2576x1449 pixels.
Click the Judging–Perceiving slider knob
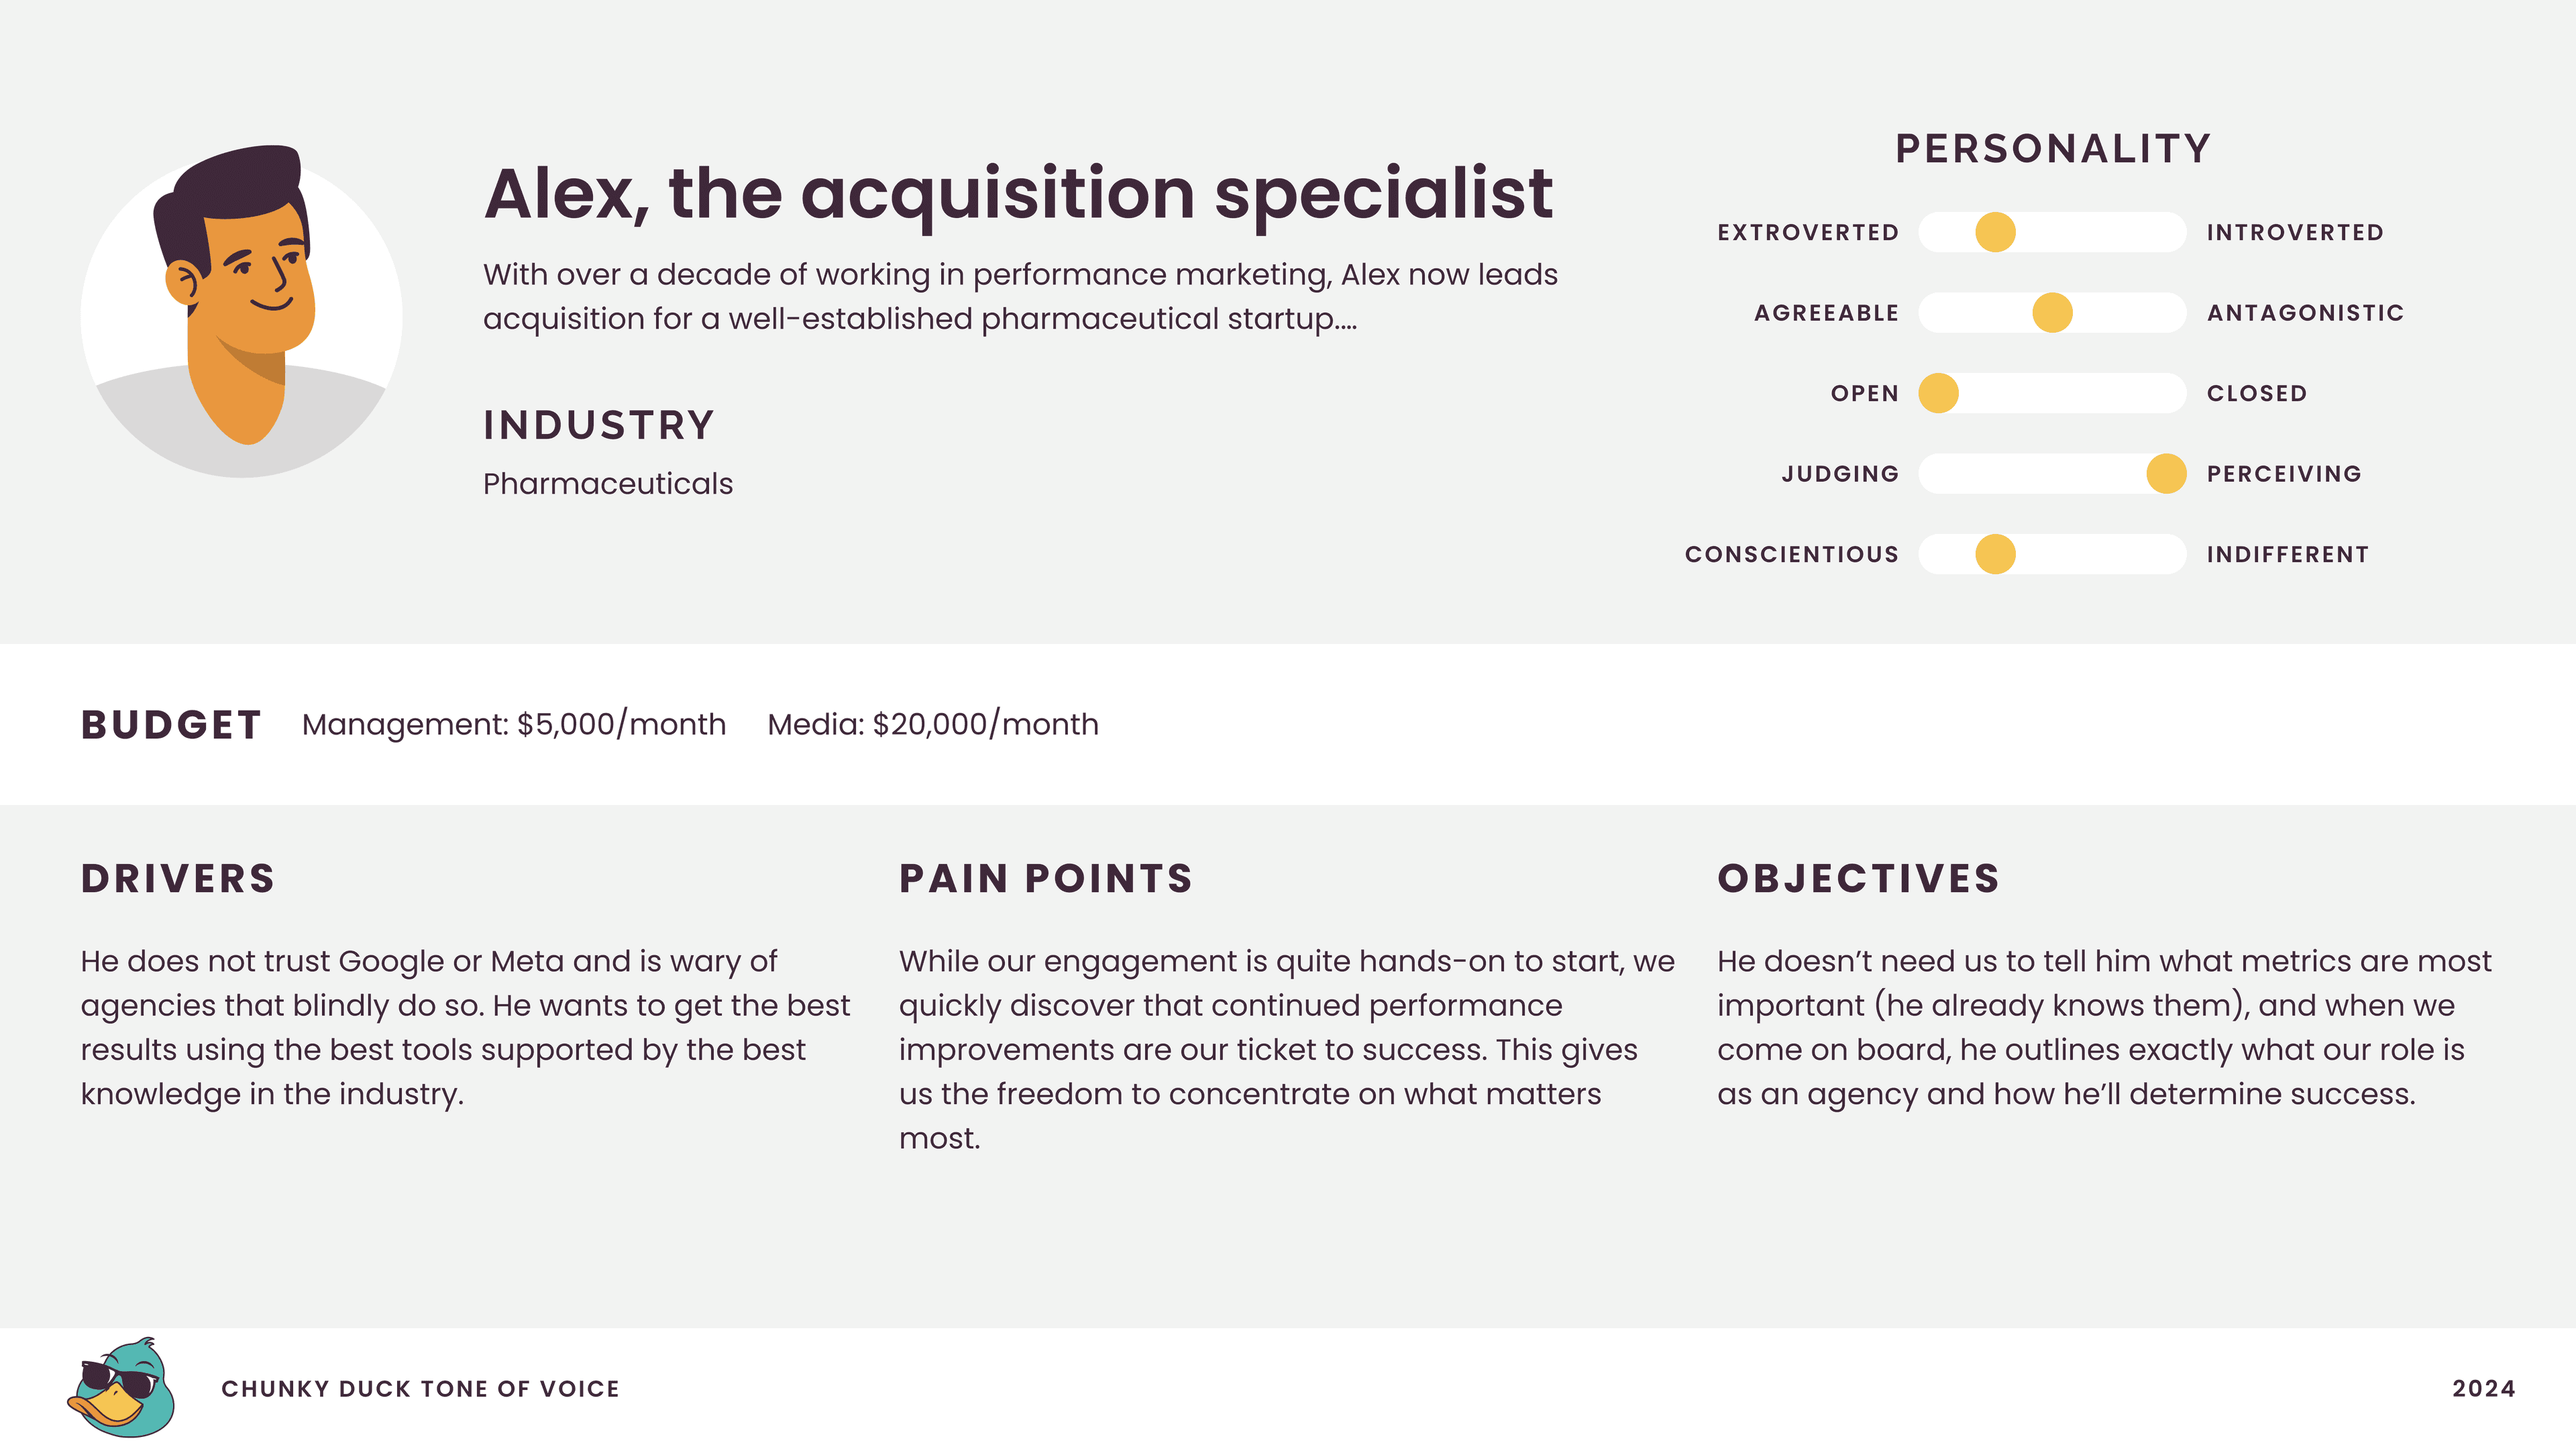click(x=2166, y=474)
